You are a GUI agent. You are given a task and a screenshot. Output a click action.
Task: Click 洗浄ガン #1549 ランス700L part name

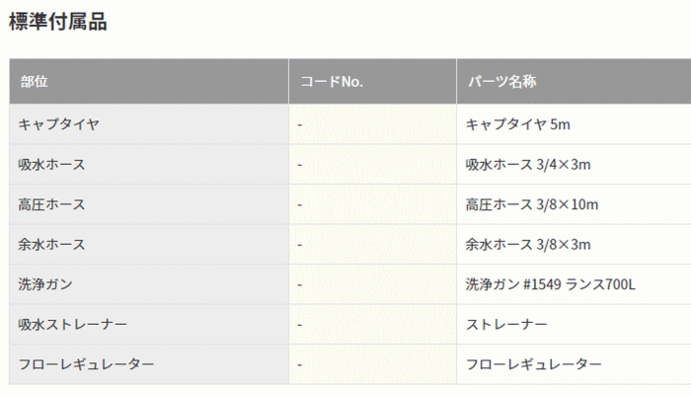tap(551, 284)
